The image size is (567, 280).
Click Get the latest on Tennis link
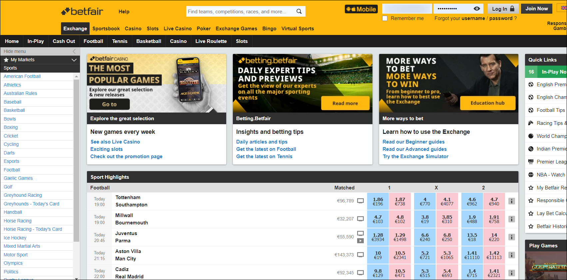[264, 156]
